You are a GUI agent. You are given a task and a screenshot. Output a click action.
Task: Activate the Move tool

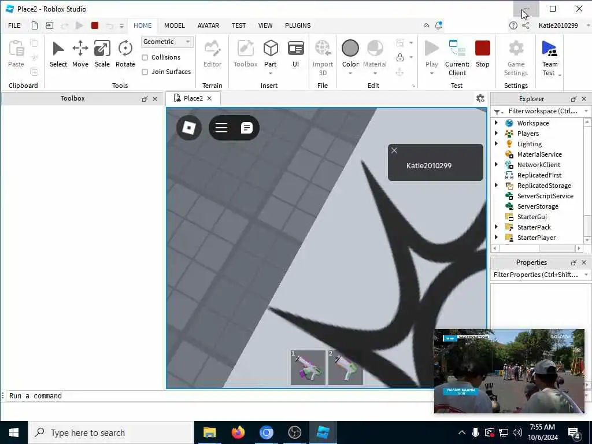click(x=80, y=54)
